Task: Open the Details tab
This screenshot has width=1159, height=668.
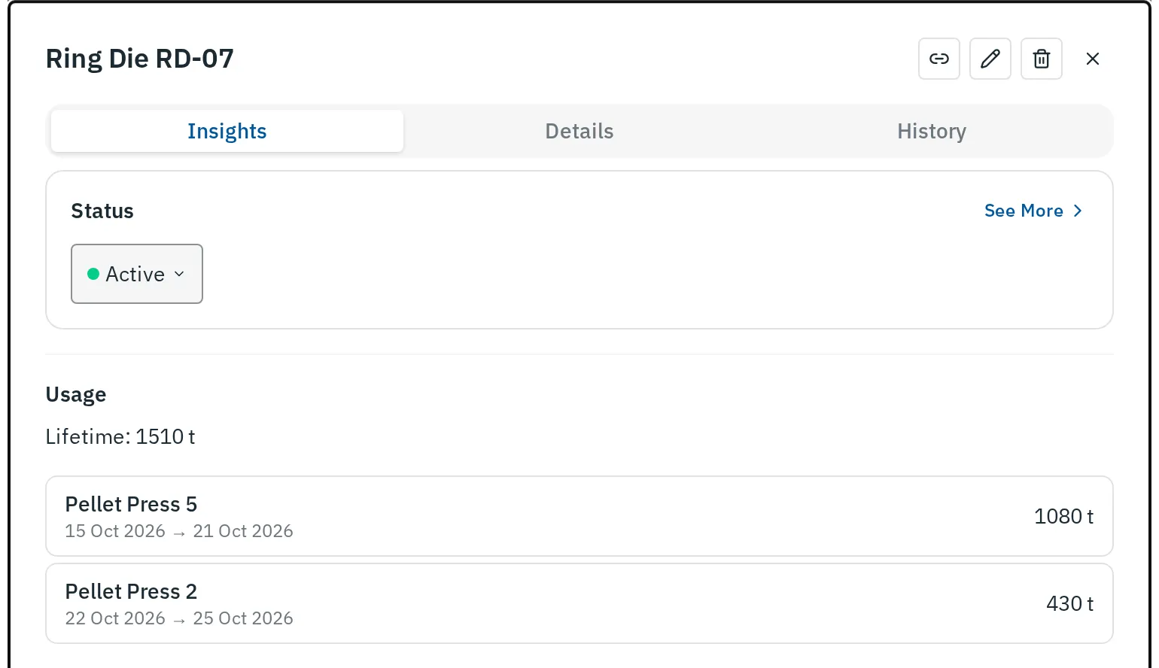Action: pyautogui.click(x=579, y=131)
